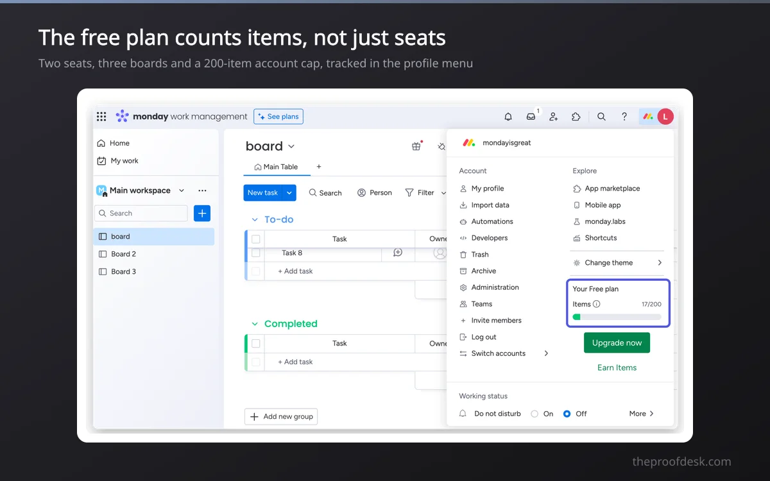The height and width of the screenshot is (481, 770).
Task: Set Do not disturb to On
Action: (535, 414)
